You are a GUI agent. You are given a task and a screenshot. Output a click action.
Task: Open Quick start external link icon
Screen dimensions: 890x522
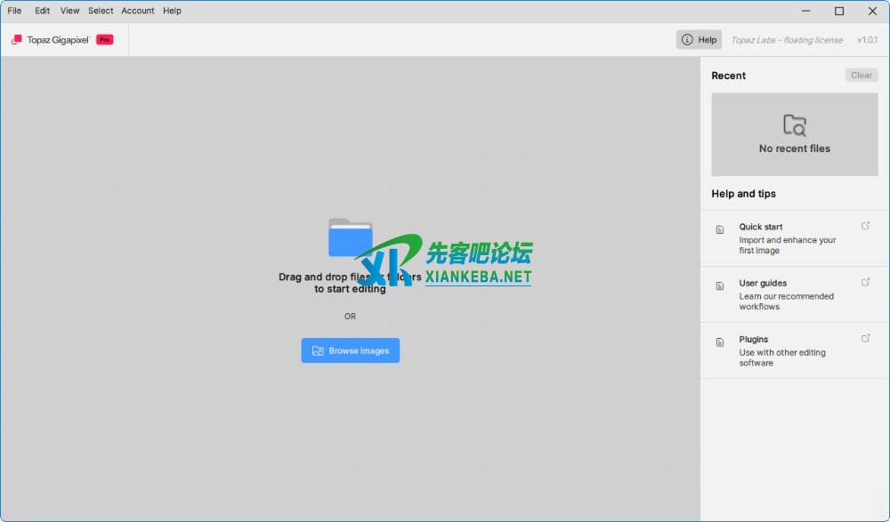pyautogui.click(x=866, y=226)
